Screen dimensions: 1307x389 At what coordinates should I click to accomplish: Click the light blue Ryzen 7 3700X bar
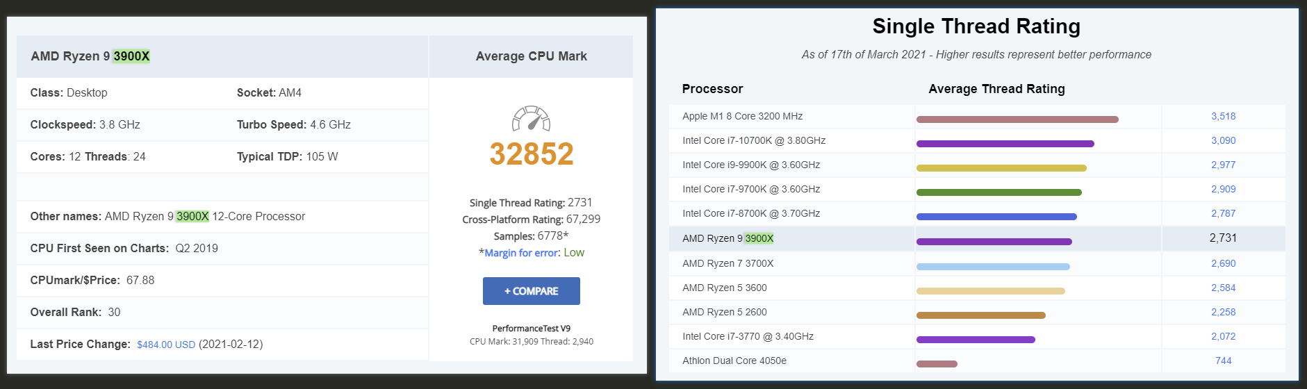(993, 267)
